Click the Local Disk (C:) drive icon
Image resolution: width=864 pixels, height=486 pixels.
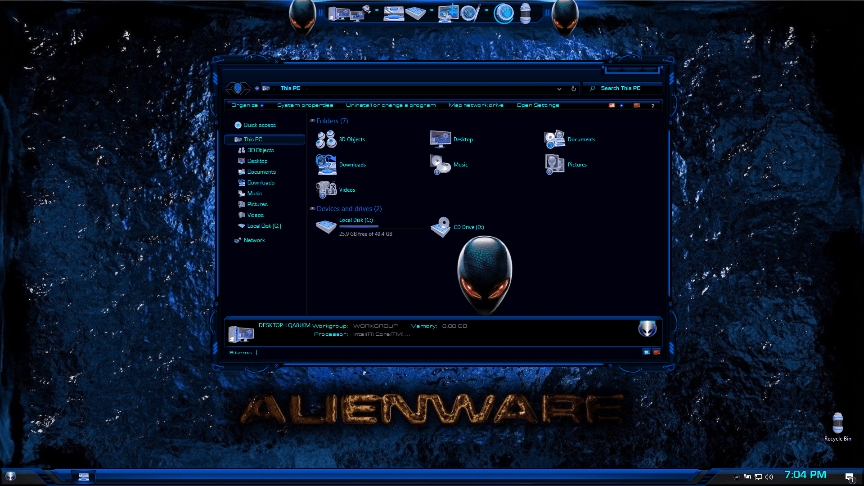tap(326, 227)
